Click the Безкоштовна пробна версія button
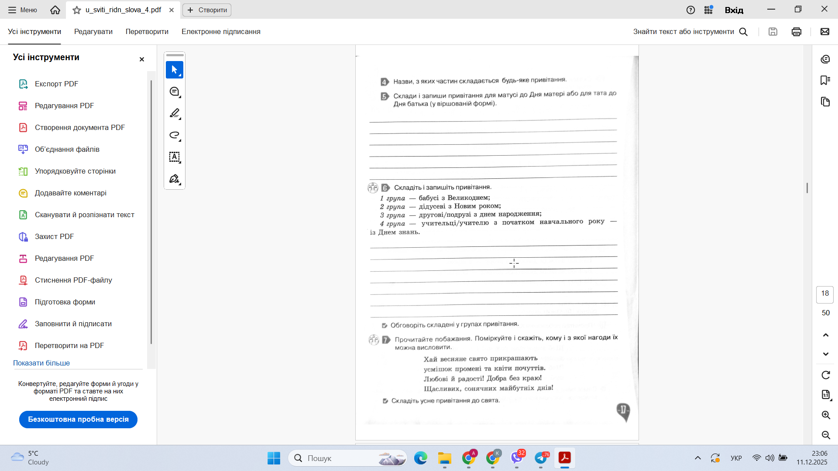 (78, 419)
